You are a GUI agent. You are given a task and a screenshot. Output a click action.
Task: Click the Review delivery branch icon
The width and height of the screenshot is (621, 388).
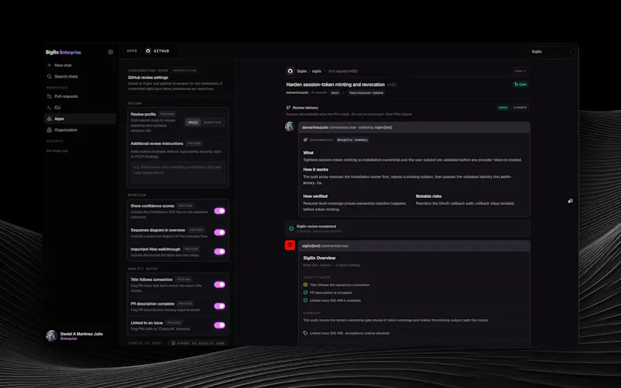click(288, 107)
